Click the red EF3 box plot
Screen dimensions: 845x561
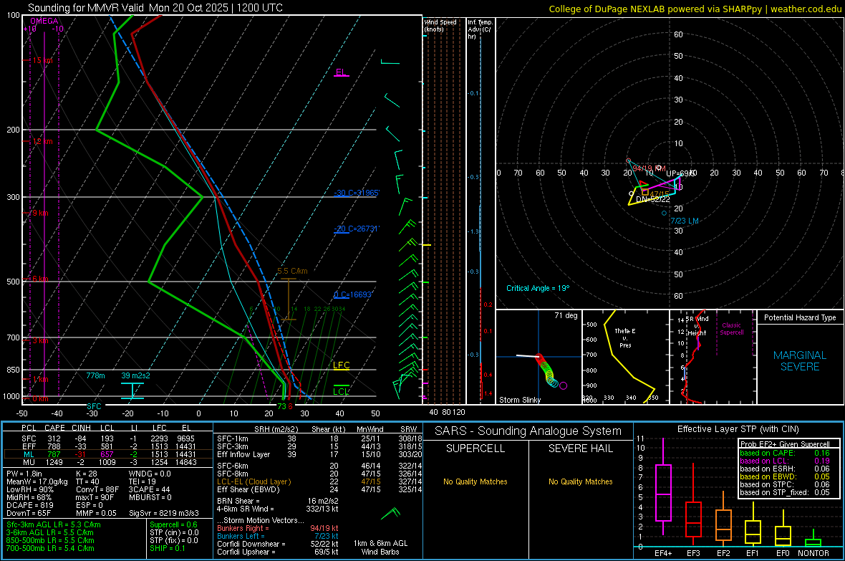click(x=693, y=519)
